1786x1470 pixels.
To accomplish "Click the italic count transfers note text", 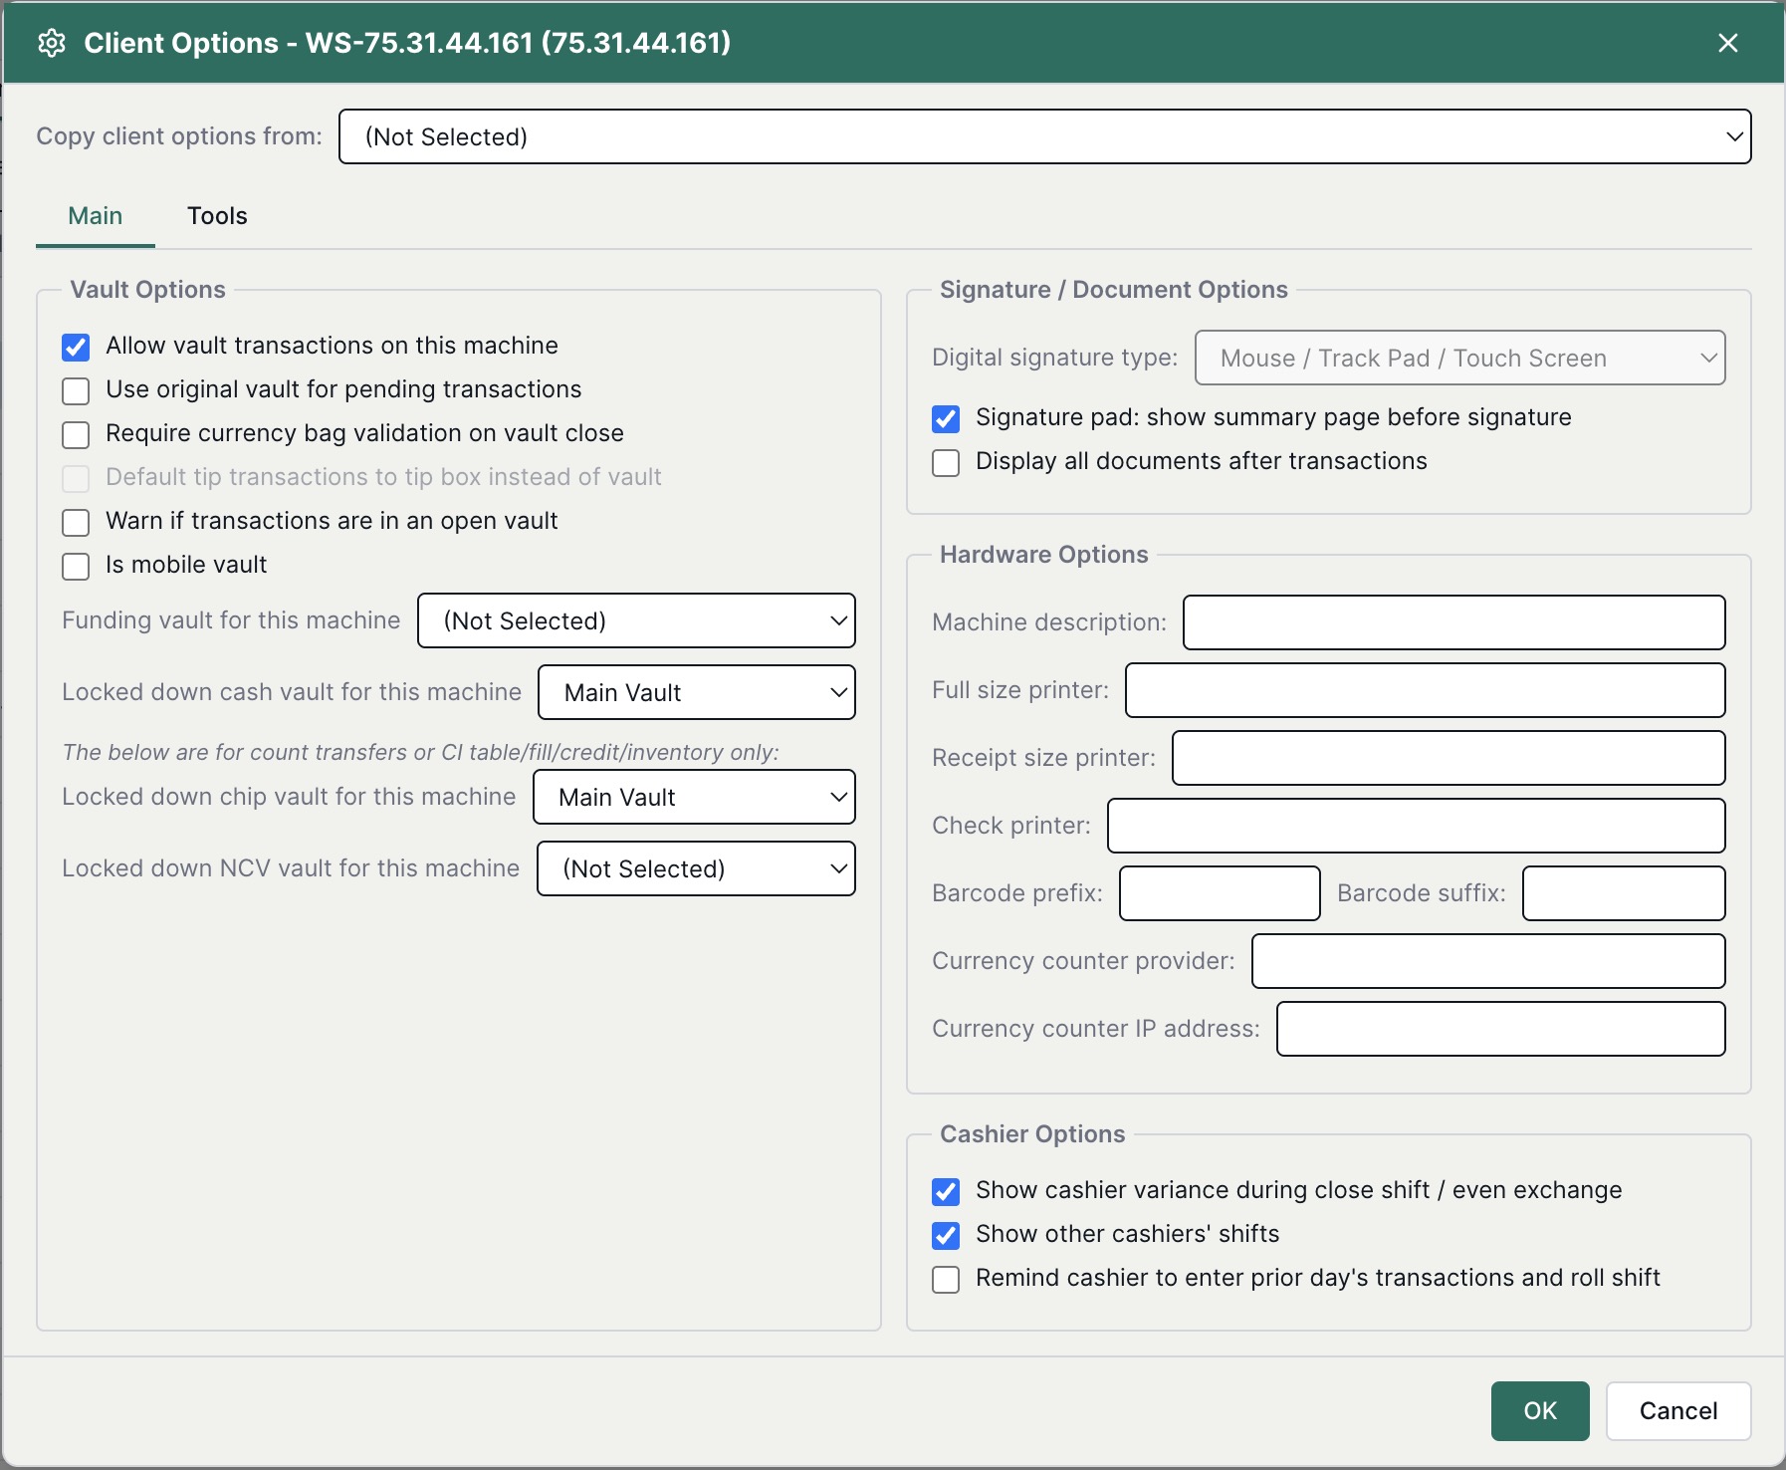I will click(420, 753).
